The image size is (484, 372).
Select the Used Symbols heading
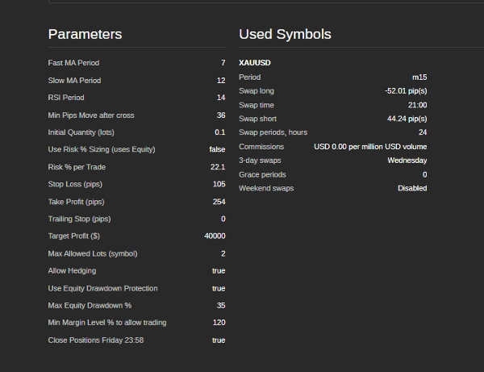click(285, 34)
